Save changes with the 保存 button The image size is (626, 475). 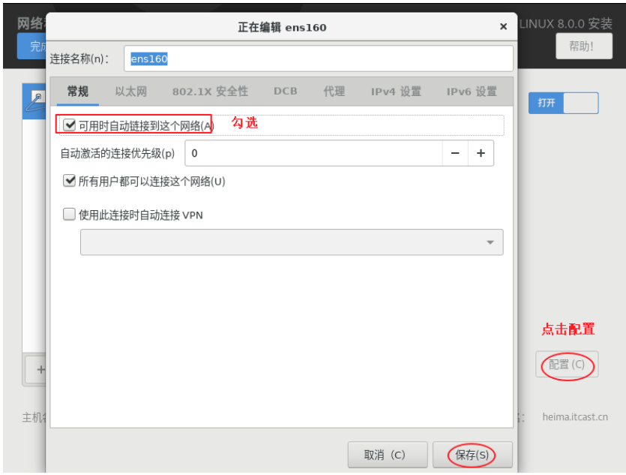[472, 455]
